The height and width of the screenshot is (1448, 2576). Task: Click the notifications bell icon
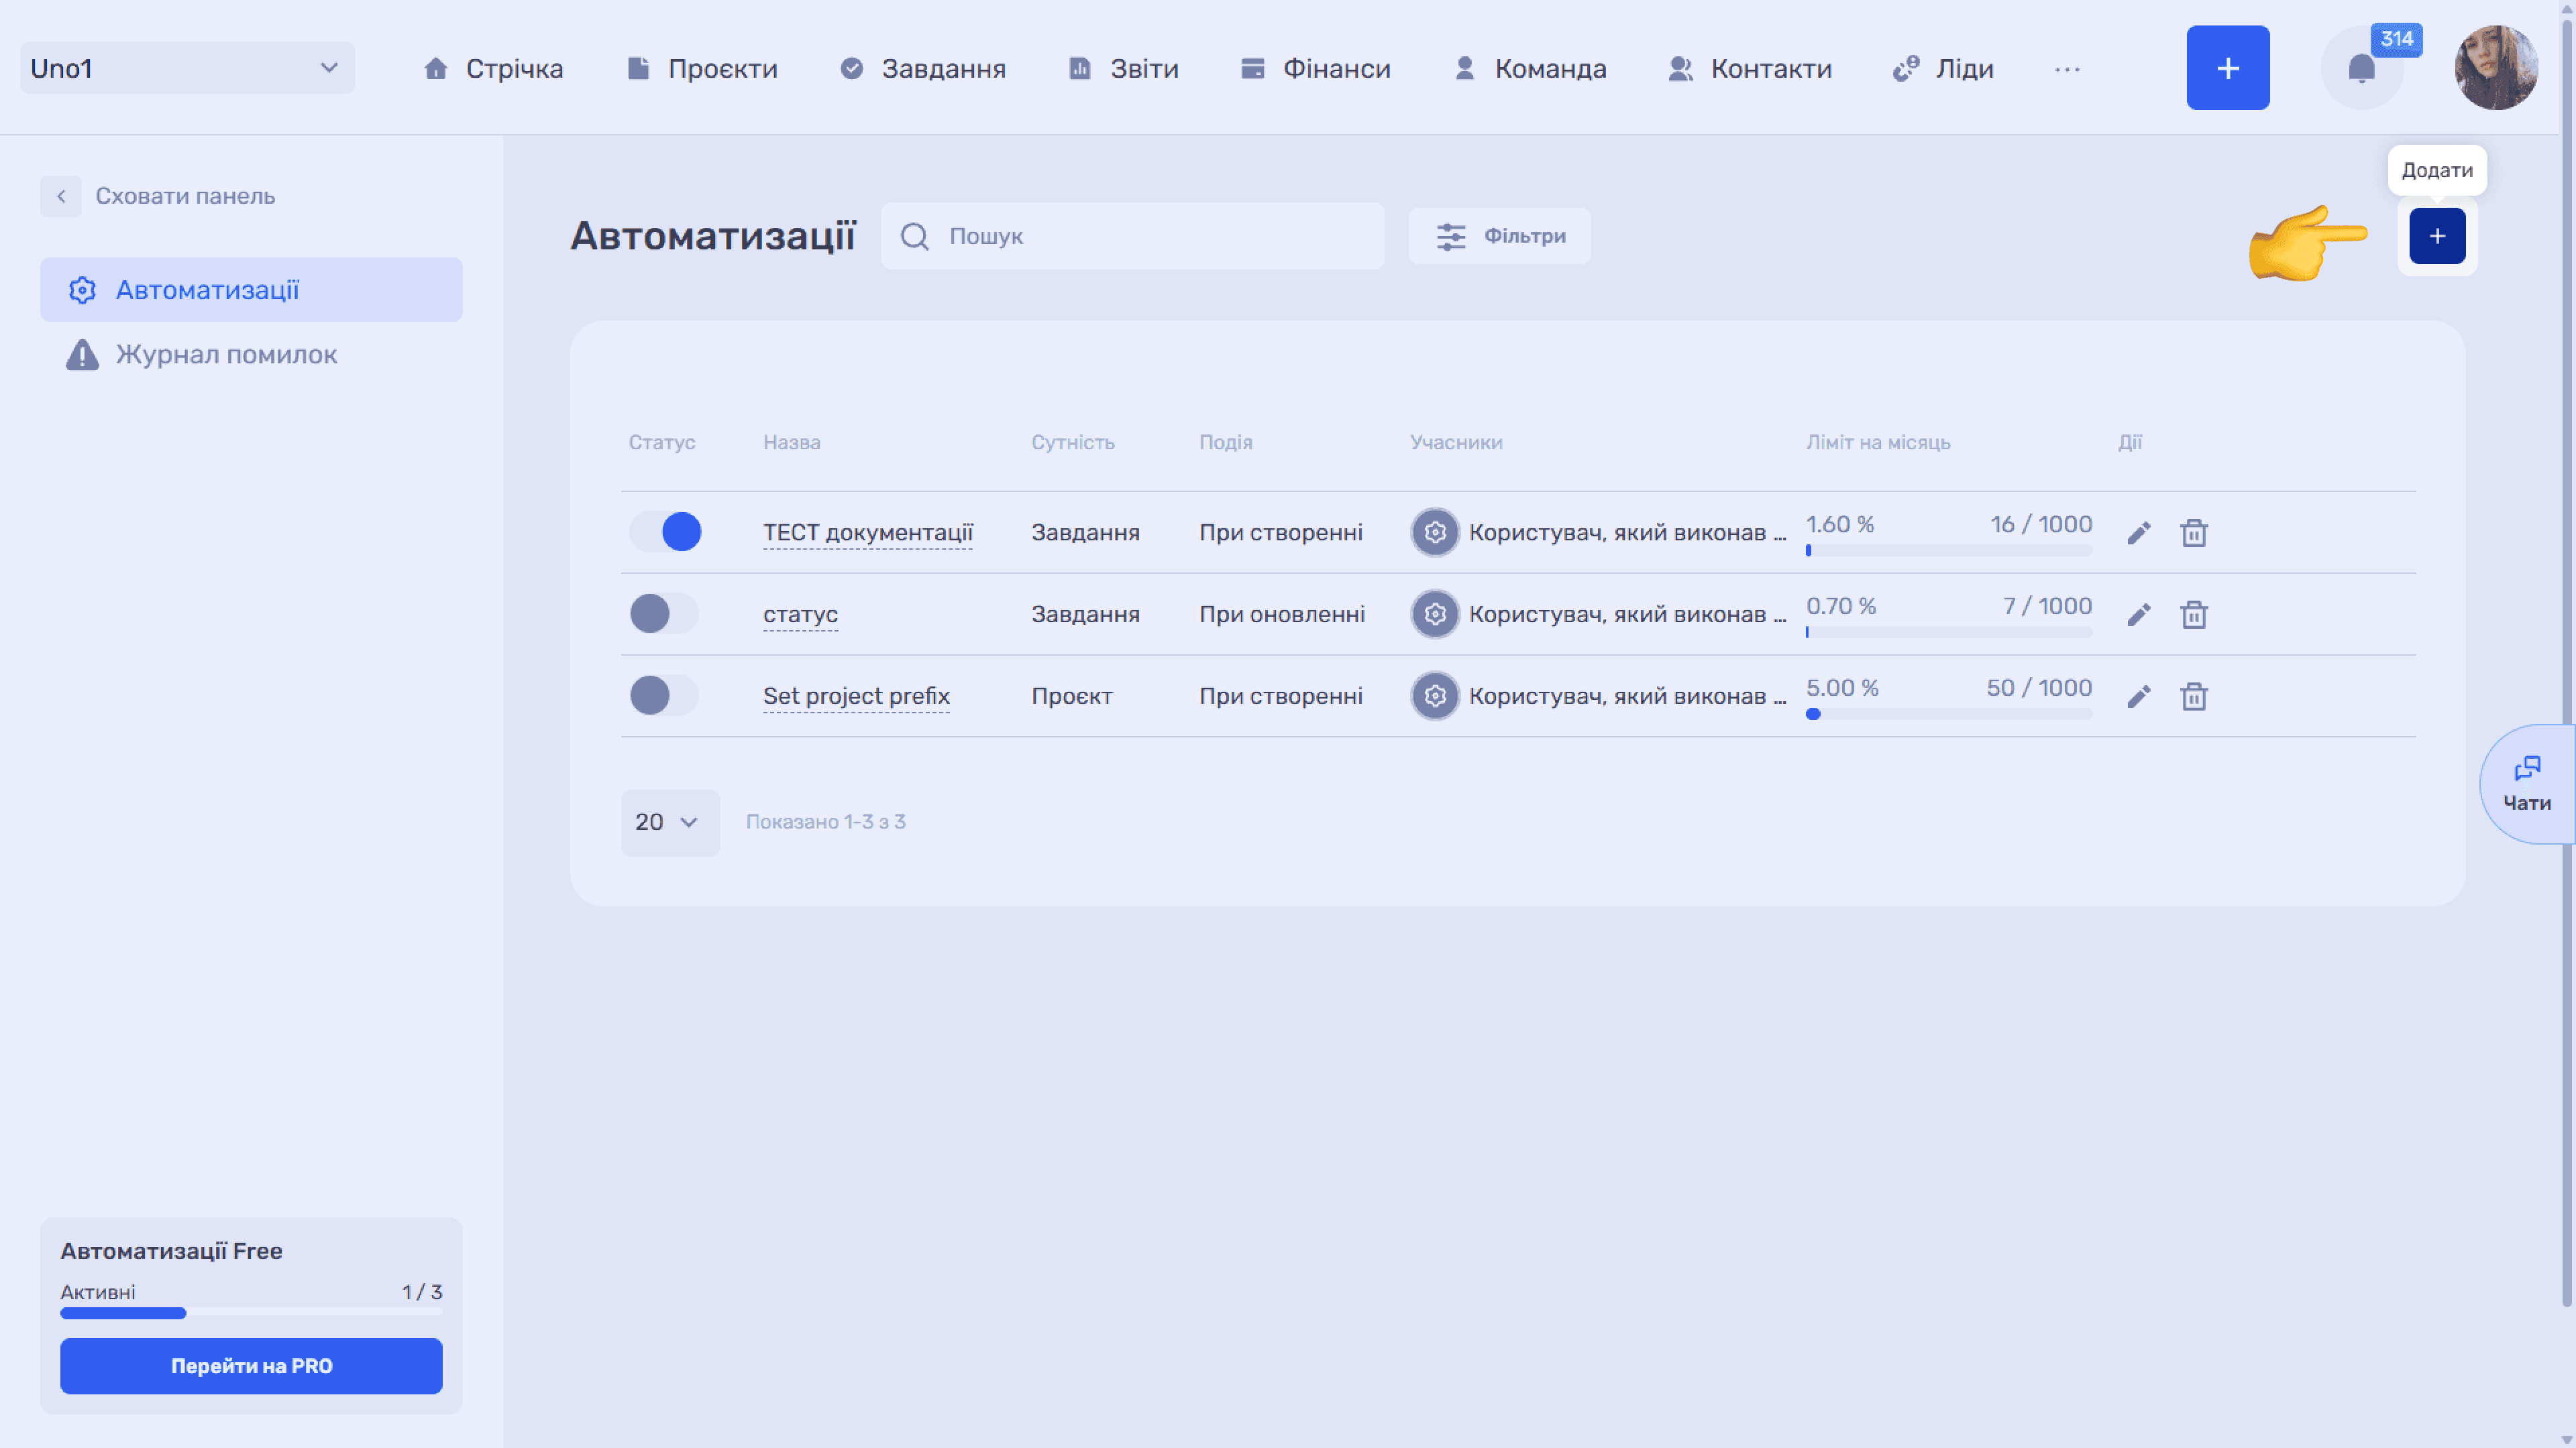pyautogui.click(x=2361, y=68)
